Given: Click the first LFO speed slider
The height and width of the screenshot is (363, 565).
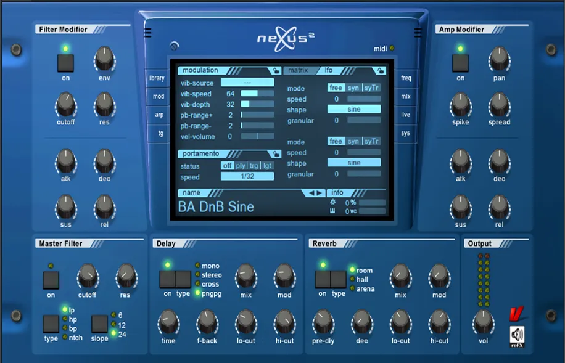Looking at the screenshot, I should tap(364, 99).
